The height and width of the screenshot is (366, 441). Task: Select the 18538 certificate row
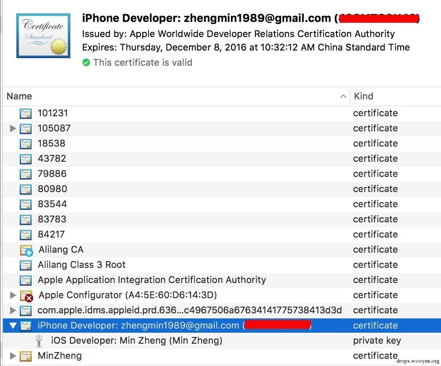(x=51, y=144)
